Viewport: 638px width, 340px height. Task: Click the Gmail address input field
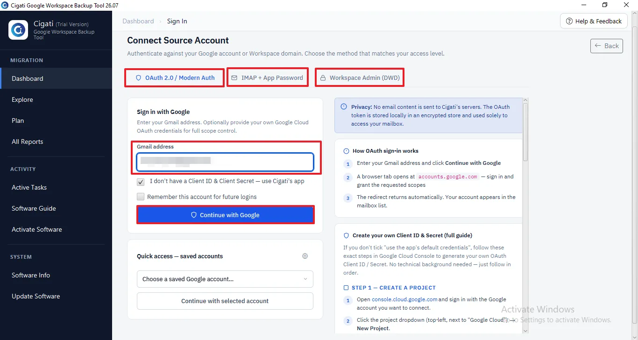(x=225, y=162)
